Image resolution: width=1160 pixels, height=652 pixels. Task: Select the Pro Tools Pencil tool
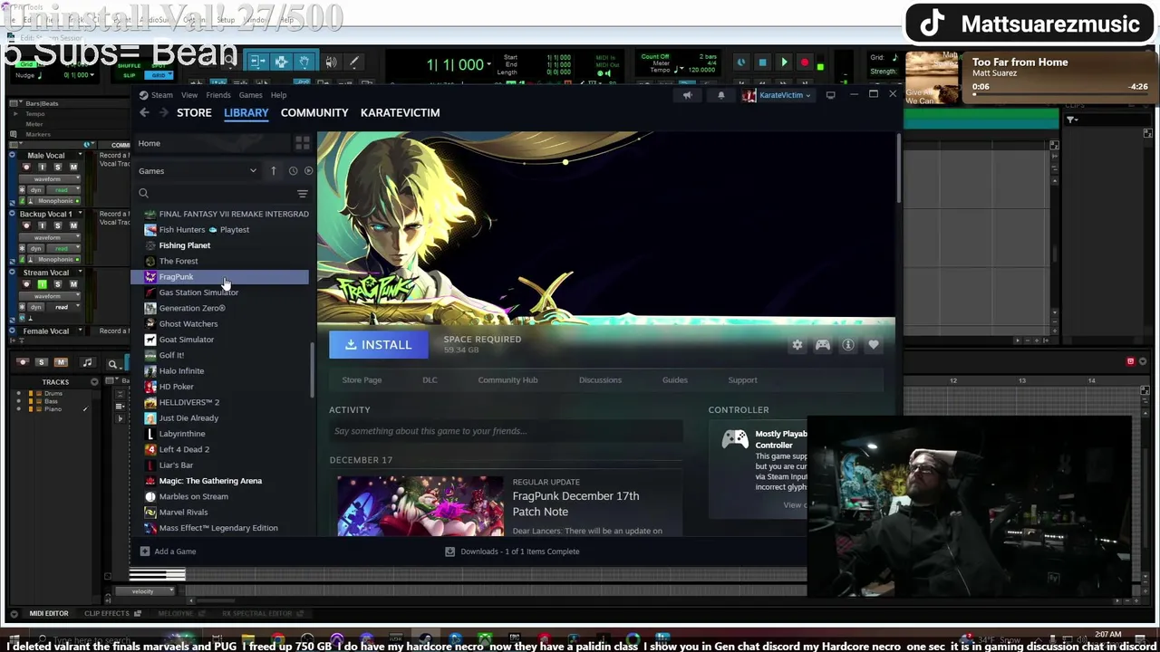click(354, 62)
